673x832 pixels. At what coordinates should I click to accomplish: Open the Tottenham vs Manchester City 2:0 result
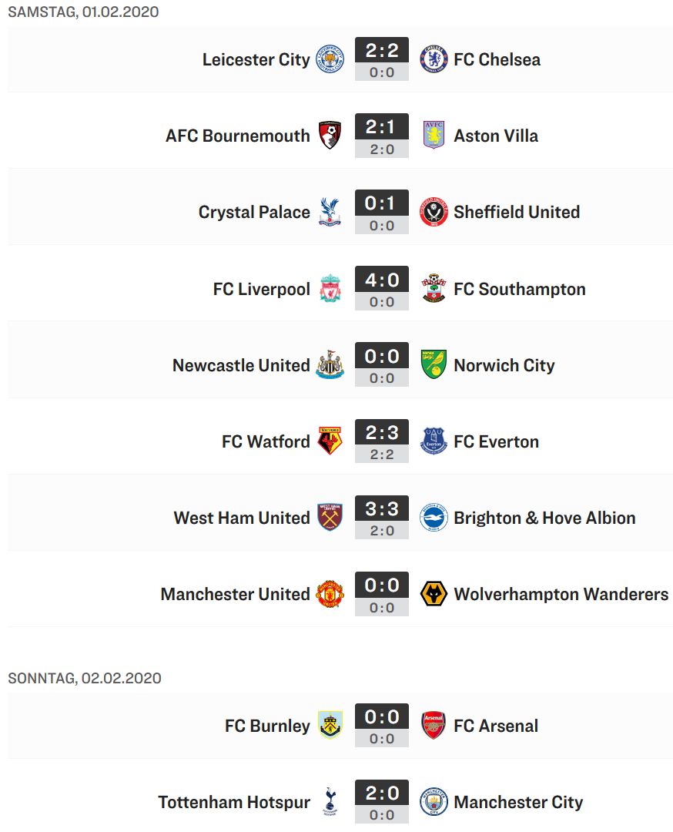(x=381, y=801)
